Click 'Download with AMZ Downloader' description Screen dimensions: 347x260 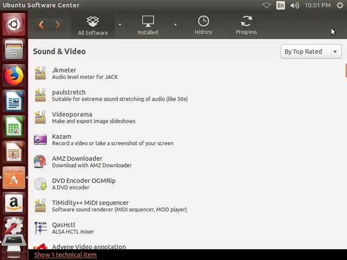click(x=92, y=166)
